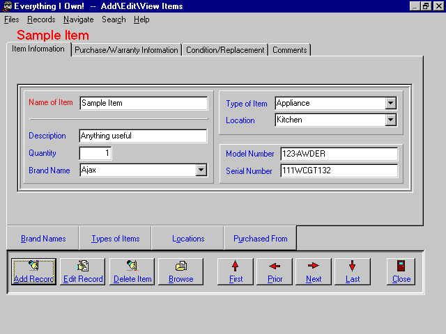Expand the Location dropdown list
Image resolution: width=446 pixels, height=334 pixels.
click(391, 120)
